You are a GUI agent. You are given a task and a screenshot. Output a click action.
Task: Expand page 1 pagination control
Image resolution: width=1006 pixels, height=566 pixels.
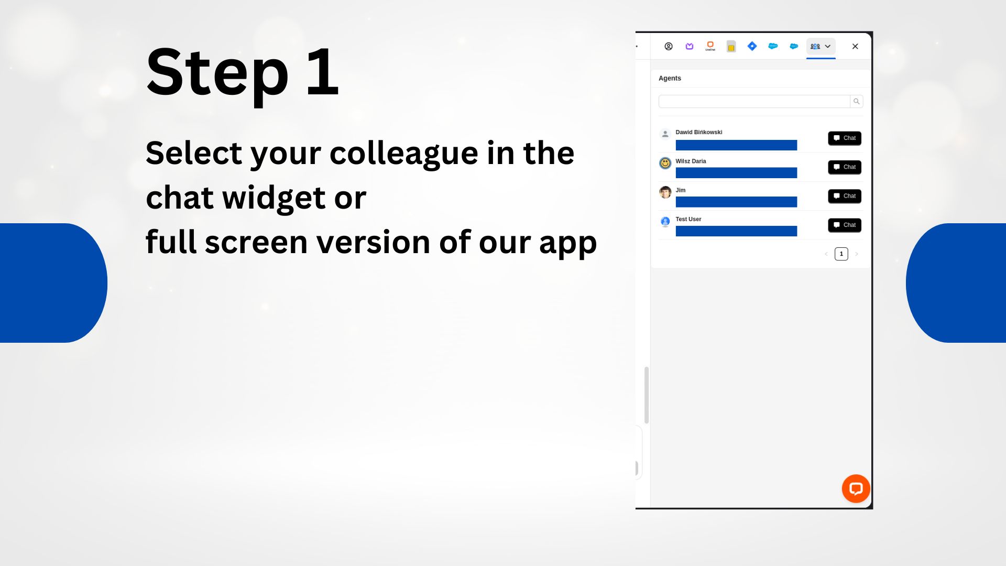click(x=841, y=254)
